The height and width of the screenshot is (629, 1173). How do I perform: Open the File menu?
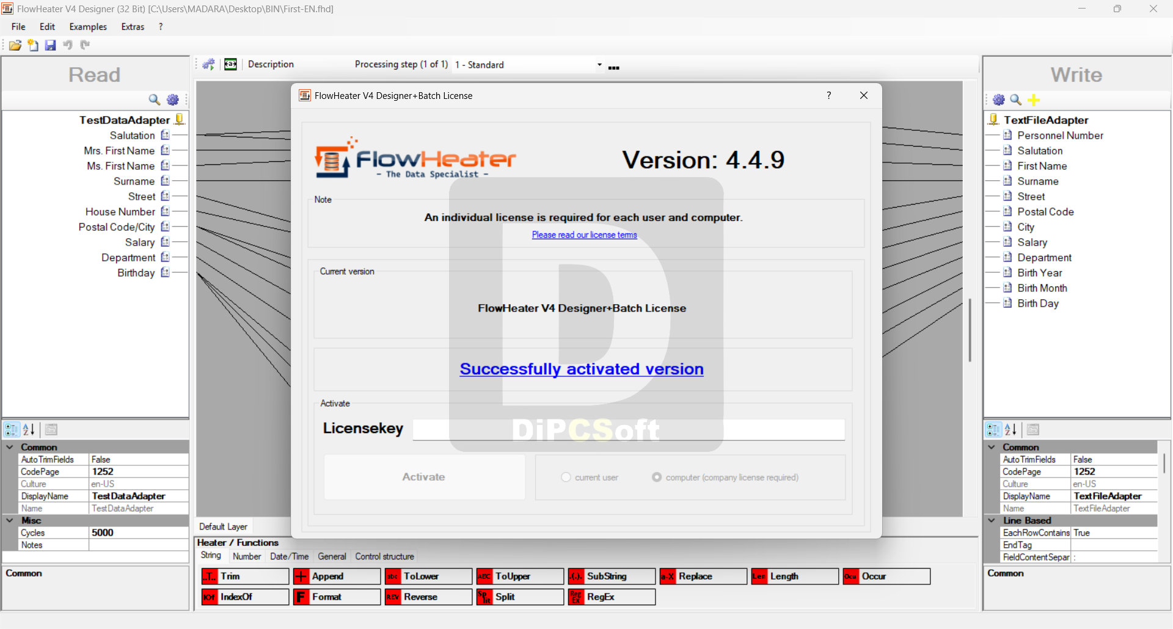[x=18, y=27]
